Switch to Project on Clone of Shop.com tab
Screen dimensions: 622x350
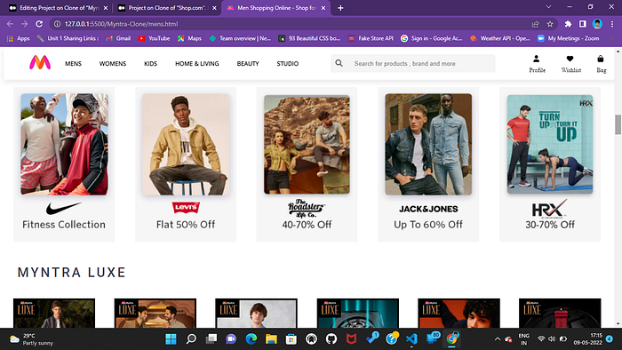pyautogui.click(x=167, y=8)
